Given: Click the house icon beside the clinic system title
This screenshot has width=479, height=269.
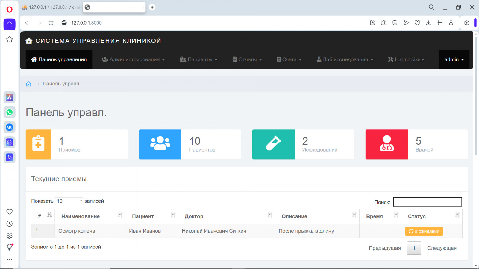Looking at the screenshot, I should 29,41.
